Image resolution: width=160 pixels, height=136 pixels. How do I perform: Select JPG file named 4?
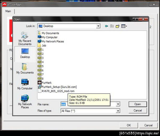(x=41, y=62)
